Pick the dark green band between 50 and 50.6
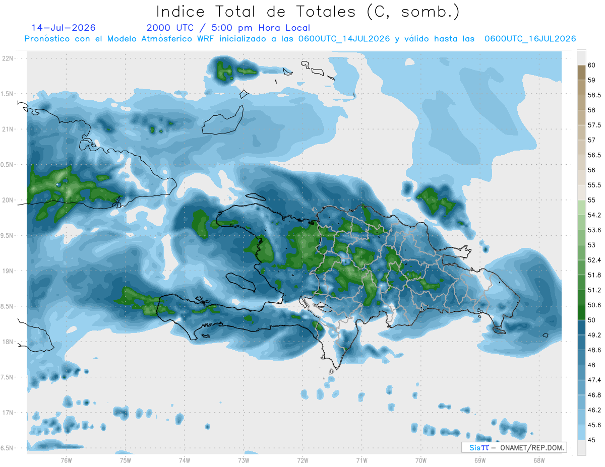 [581, 313]
